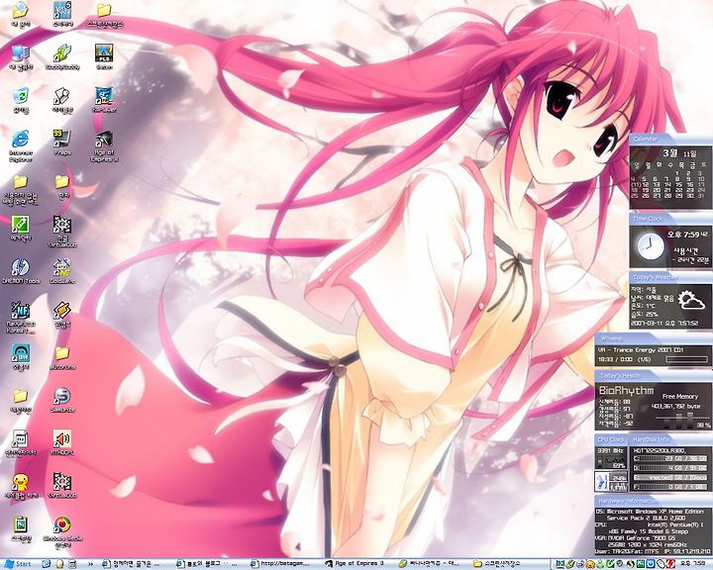713x570 pixels.
Task: Expand the Quick Launch overflow chevron
Action: [90, 564]
